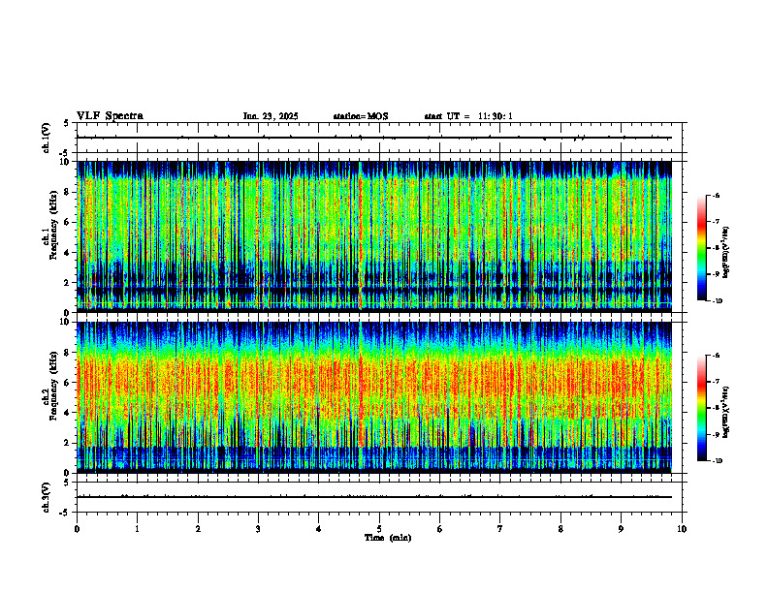The height and width of the screenshot is (593, 768).
Task: Click the "-6" label on ch.1 color scale
Action: click(717, 196)
